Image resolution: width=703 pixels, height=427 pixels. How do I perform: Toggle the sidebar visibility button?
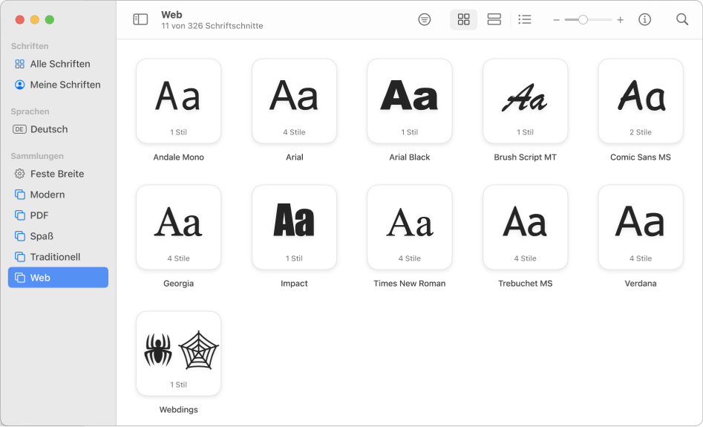(140, 19)
